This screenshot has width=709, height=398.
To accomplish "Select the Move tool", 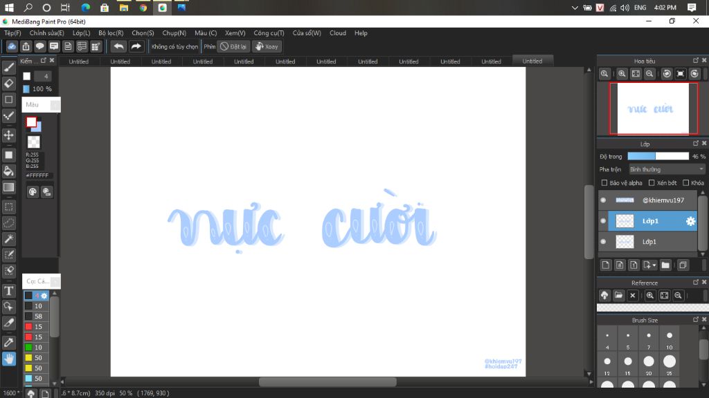I will pyautogui.click(x=8, y=135).
